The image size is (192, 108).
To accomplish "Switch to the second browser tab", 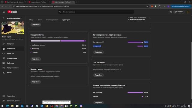I will (39, 2).
